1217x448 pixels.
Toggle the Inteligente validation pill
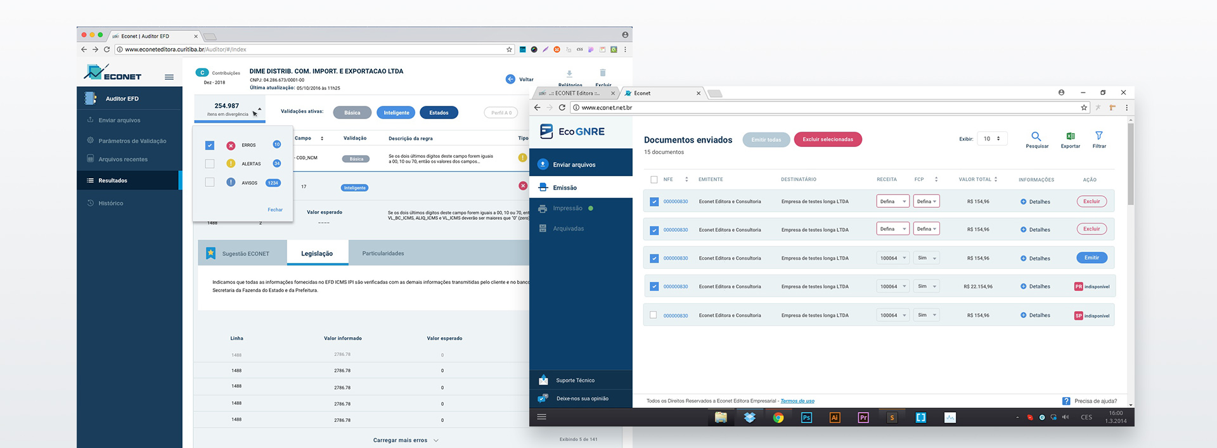coord(396,113)
